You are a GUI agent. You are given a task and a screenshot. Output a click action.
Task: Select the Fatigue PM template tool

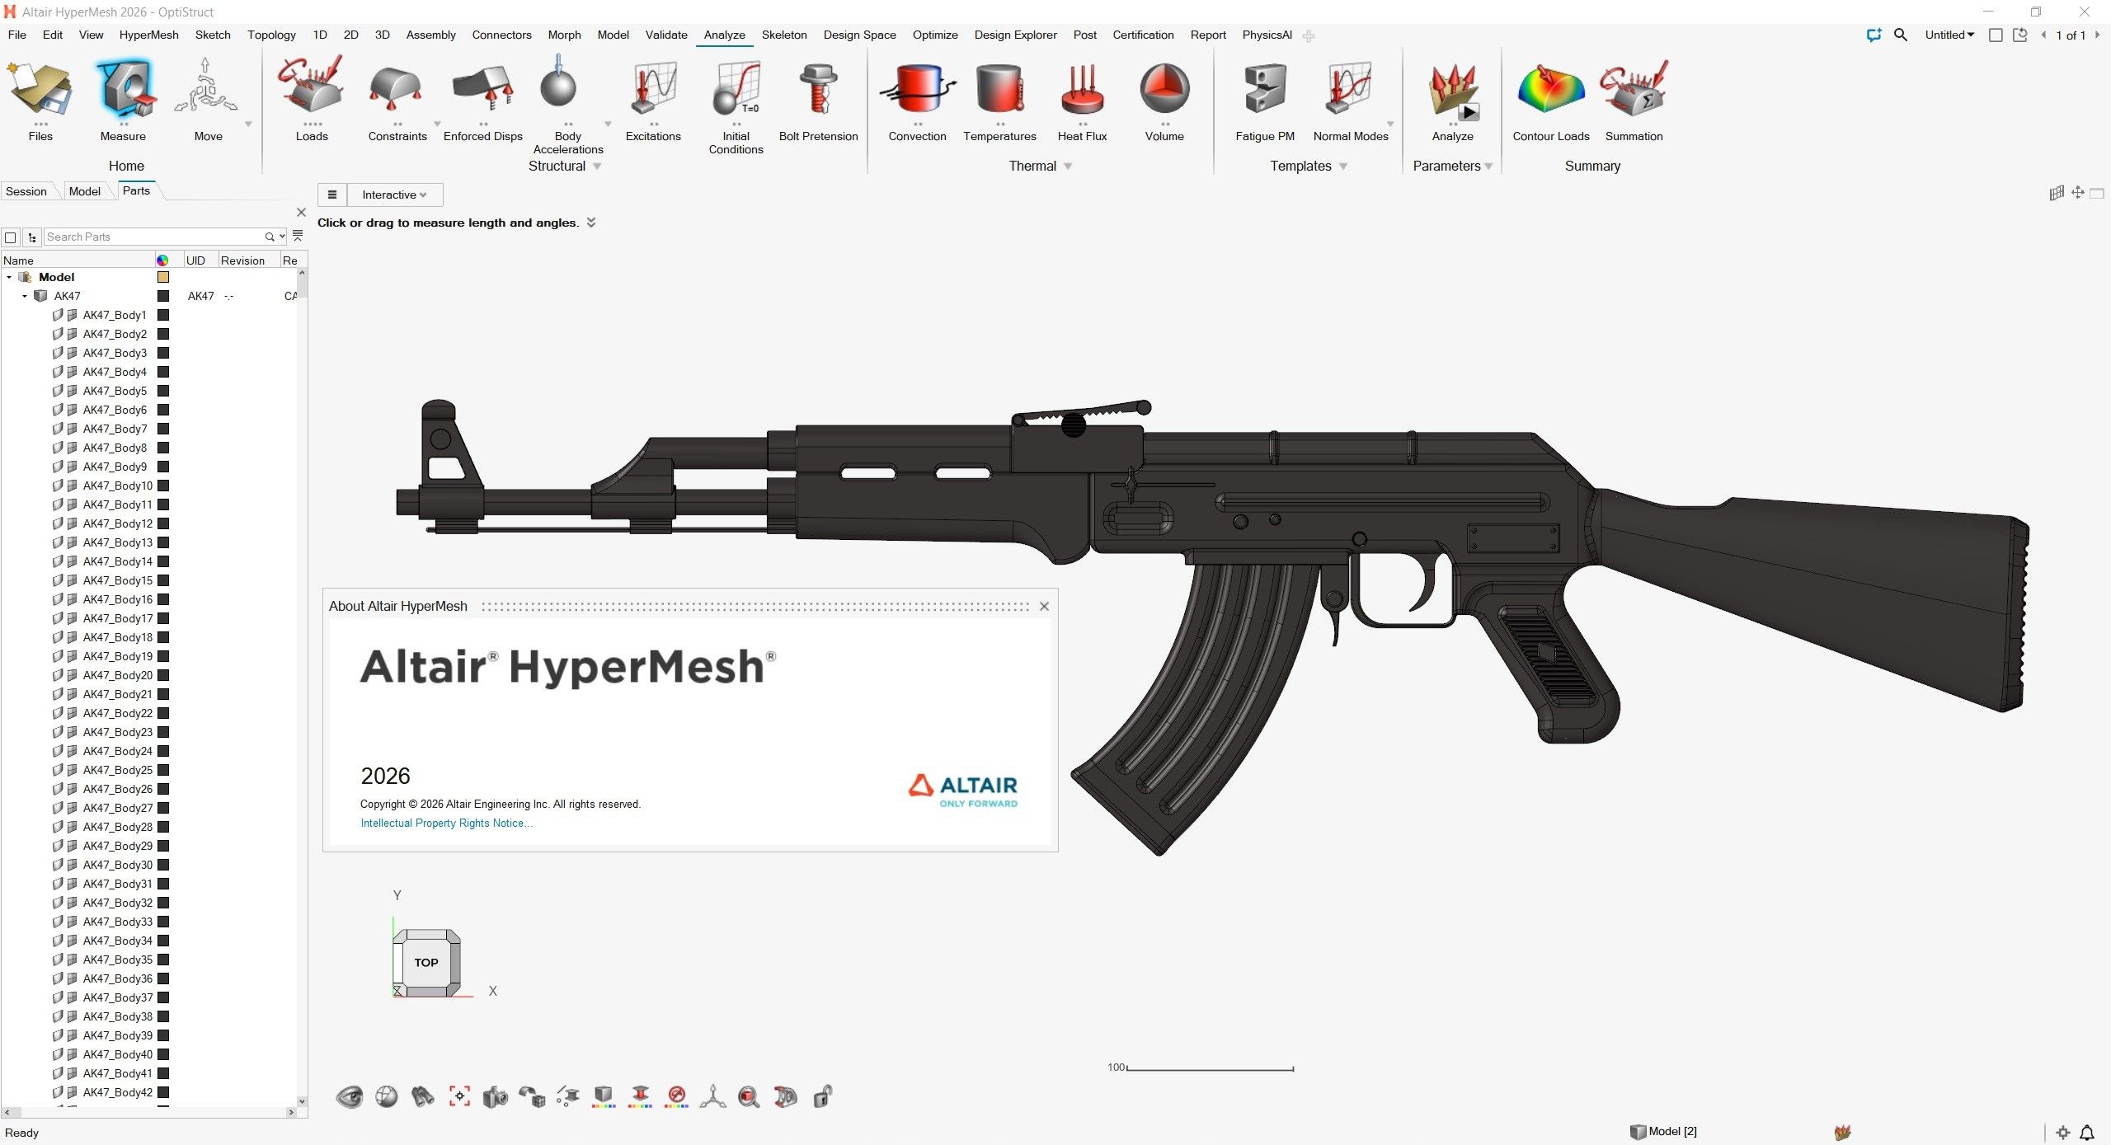coord(1263,99)
